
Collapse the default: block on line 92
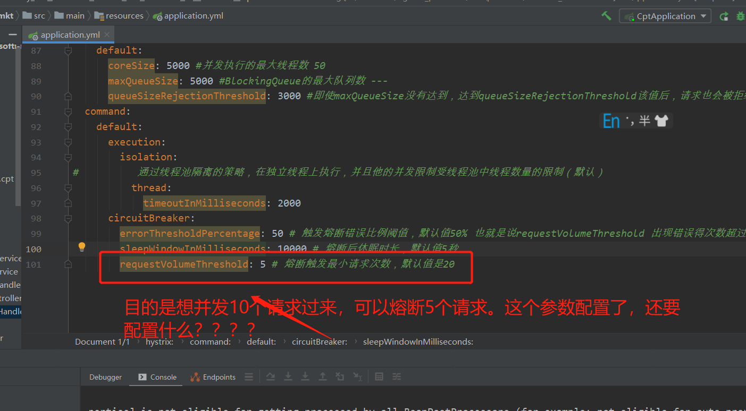click(x=68, y=127)
